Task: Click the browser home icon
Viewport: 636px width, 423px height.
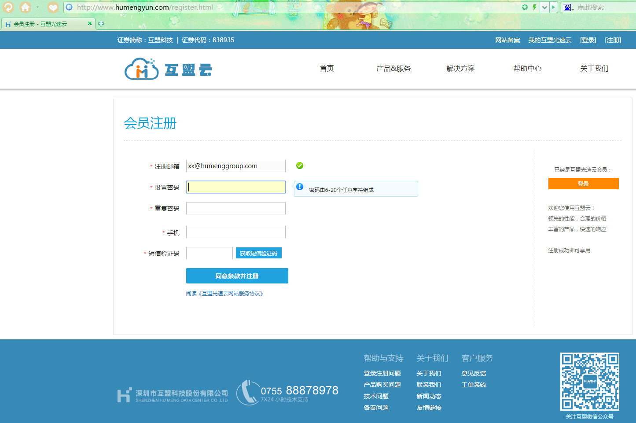Action: click(x=26, y=7)
